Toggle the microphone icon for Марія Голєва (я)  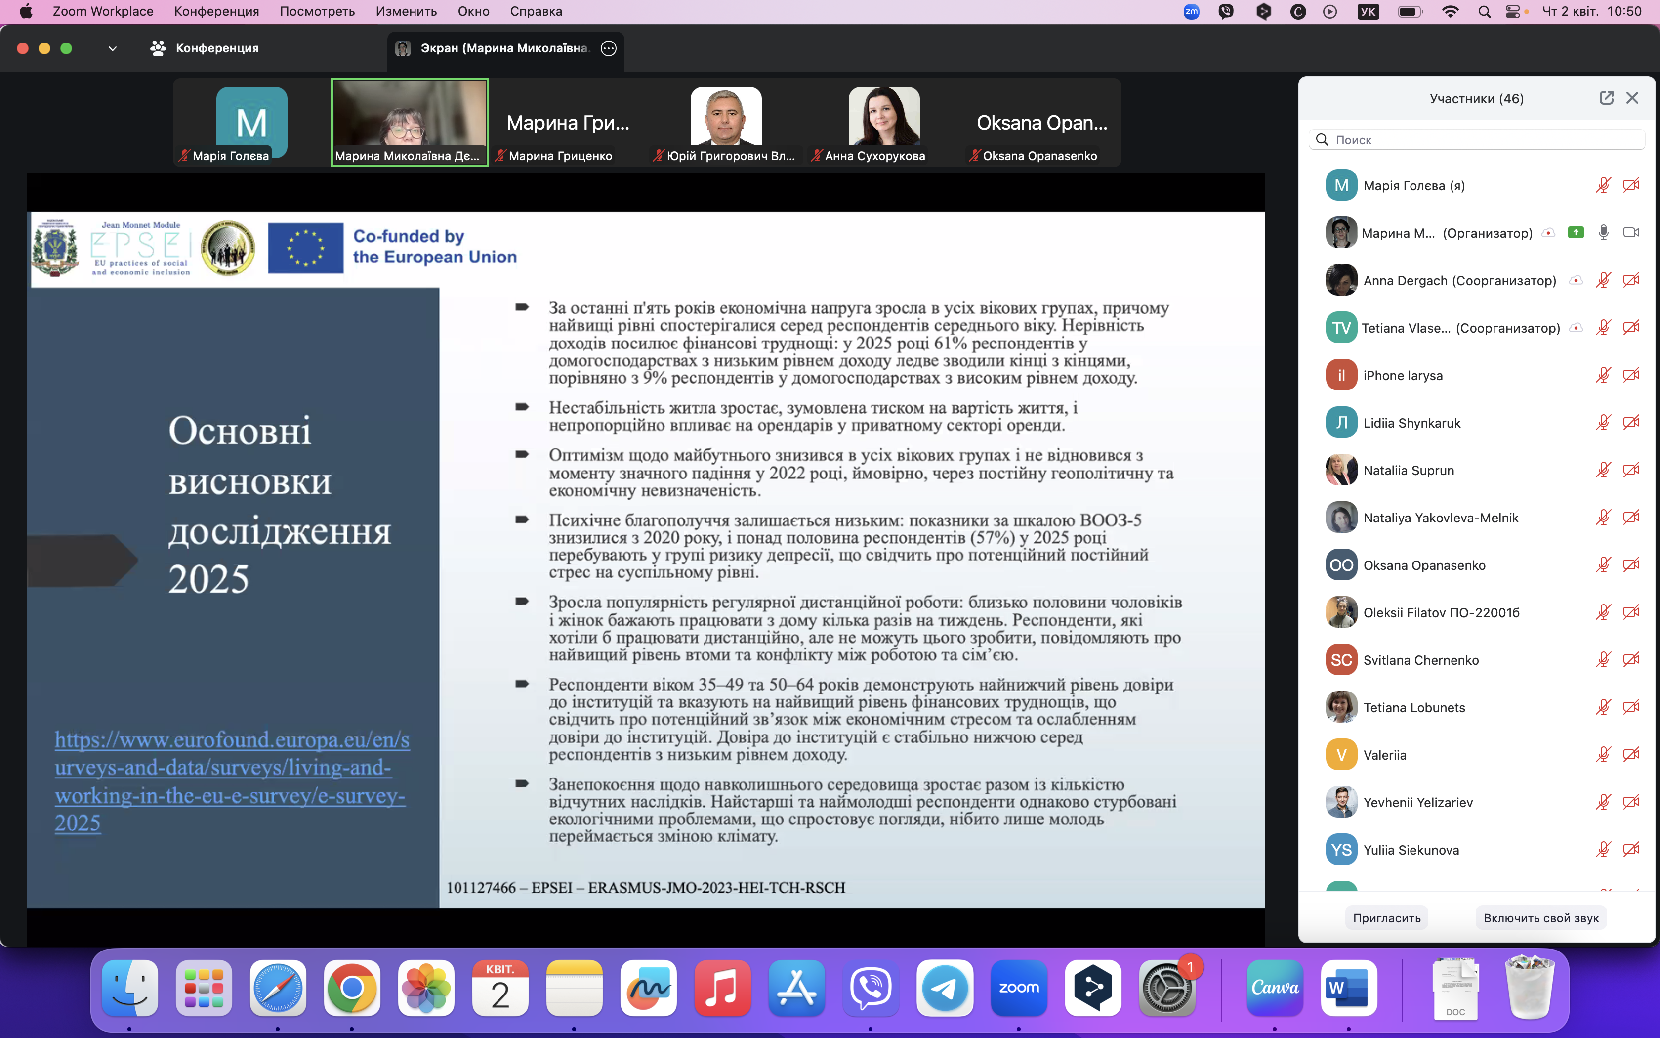1603,185
